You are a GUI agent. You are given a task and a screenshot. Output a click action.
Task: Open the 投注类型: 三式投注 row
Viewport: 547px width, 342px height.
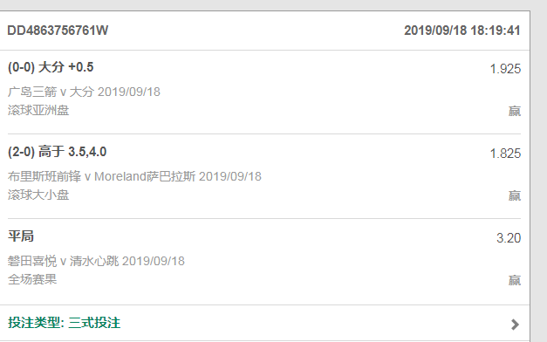click(264, 323)
